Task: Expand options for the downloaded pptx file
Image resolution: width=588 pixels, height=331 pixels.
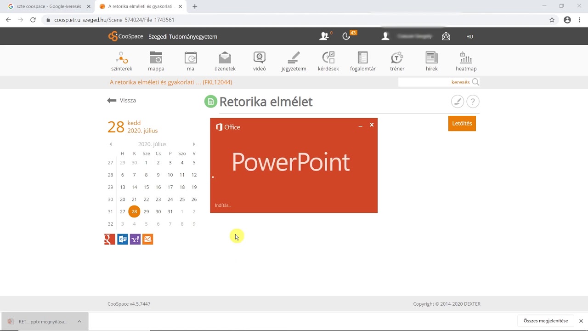Action: pyautogui.click(x=79, y=321)
